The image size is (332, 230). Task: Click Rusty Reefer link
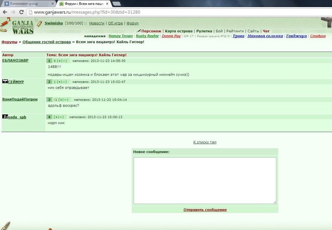click(147, 36)
